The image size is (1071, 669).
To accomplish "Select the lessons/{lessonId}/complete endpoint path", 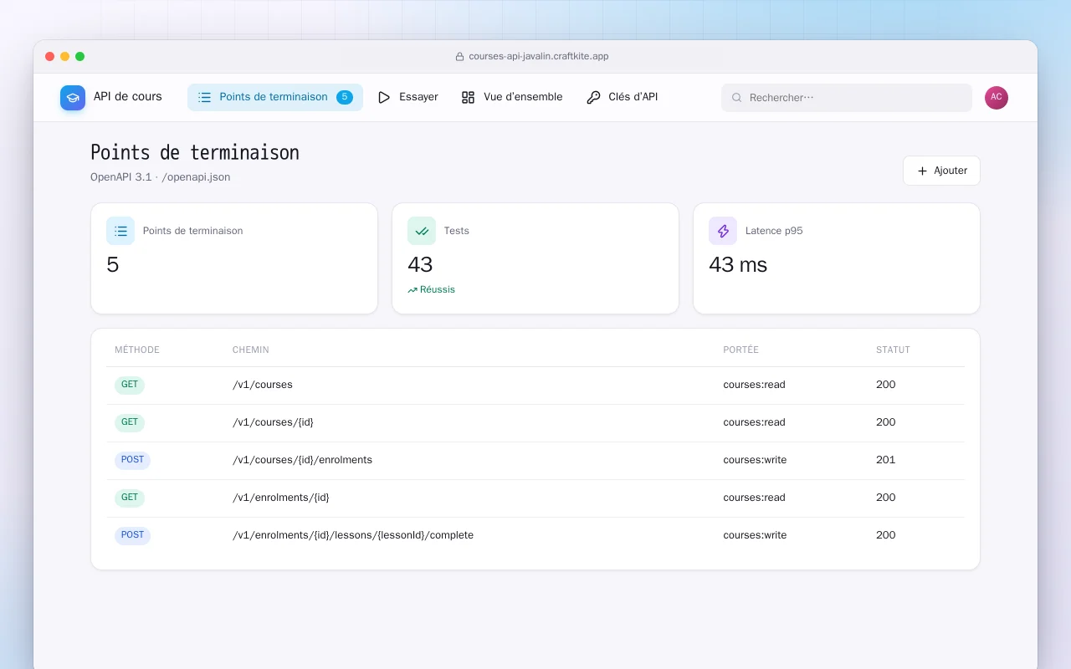I will point(353,535).
